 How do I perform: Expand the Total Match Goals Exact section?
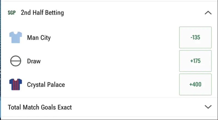[208, 107]
